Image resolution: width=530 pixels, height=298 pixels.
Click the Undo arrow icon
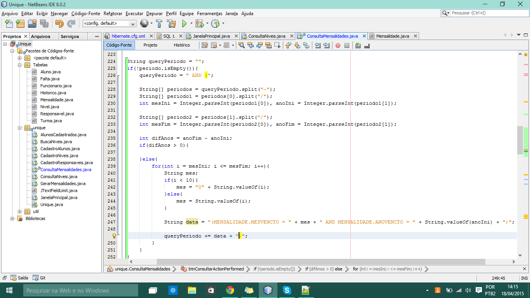[59, 24]
